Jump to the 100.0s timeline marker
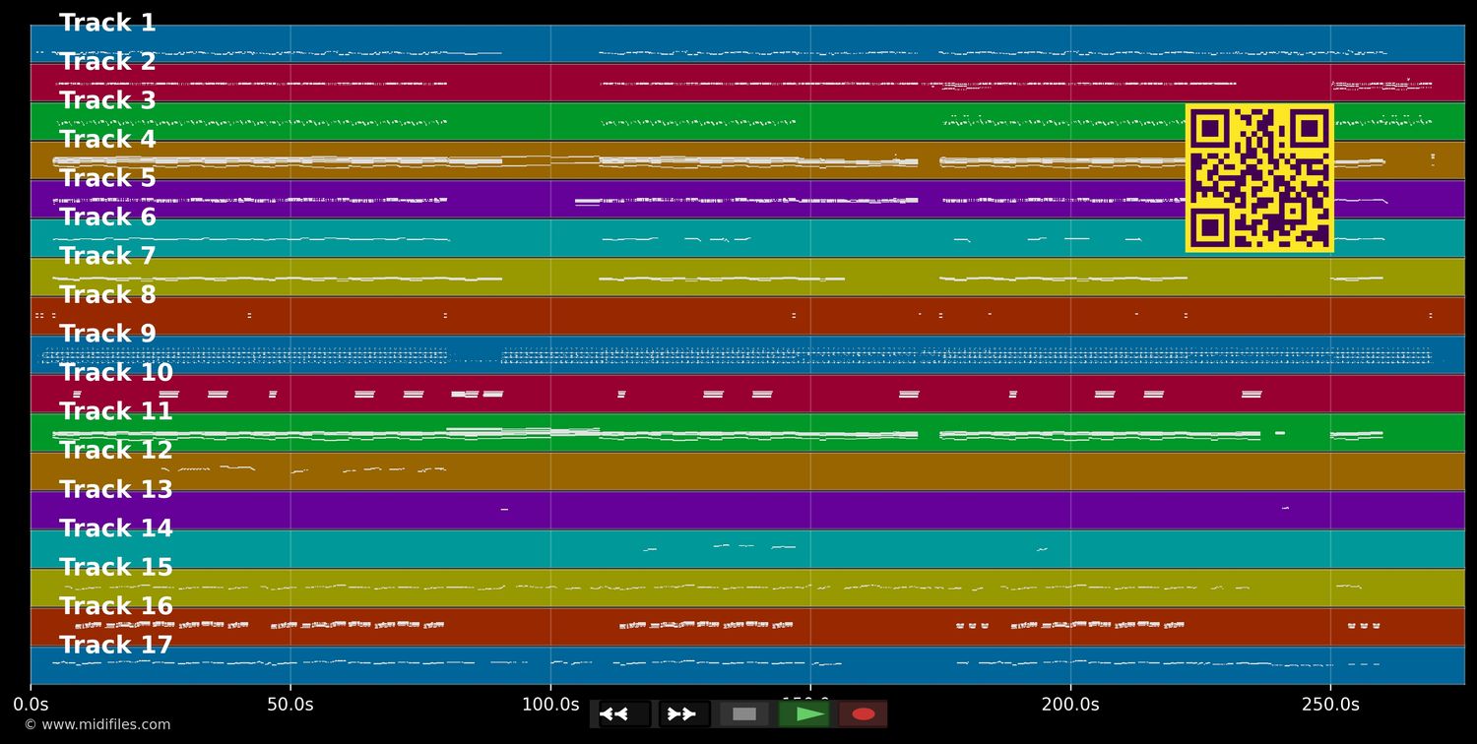Screen dimensions: 1477x744 click(x=550, y=705)
